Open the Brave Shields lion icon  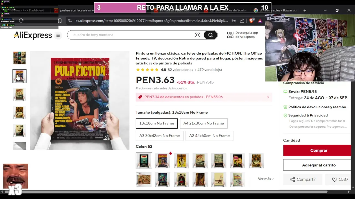(x=251, y=21)
